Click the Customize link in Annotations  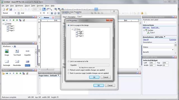pyautogui.click(x=173, y=39)
